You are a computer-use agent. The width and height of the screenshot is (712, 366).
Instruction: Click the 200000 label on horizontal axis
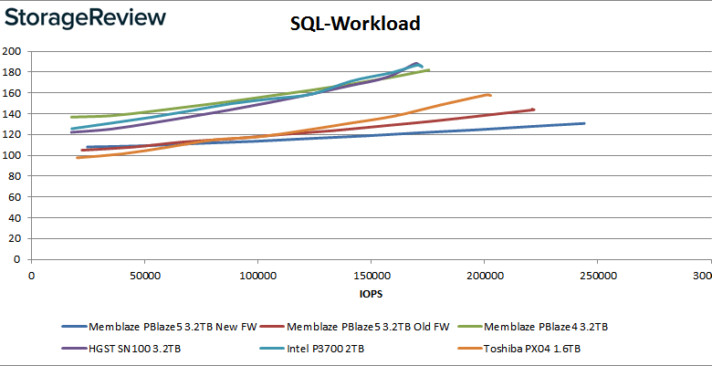pos(484,277)
